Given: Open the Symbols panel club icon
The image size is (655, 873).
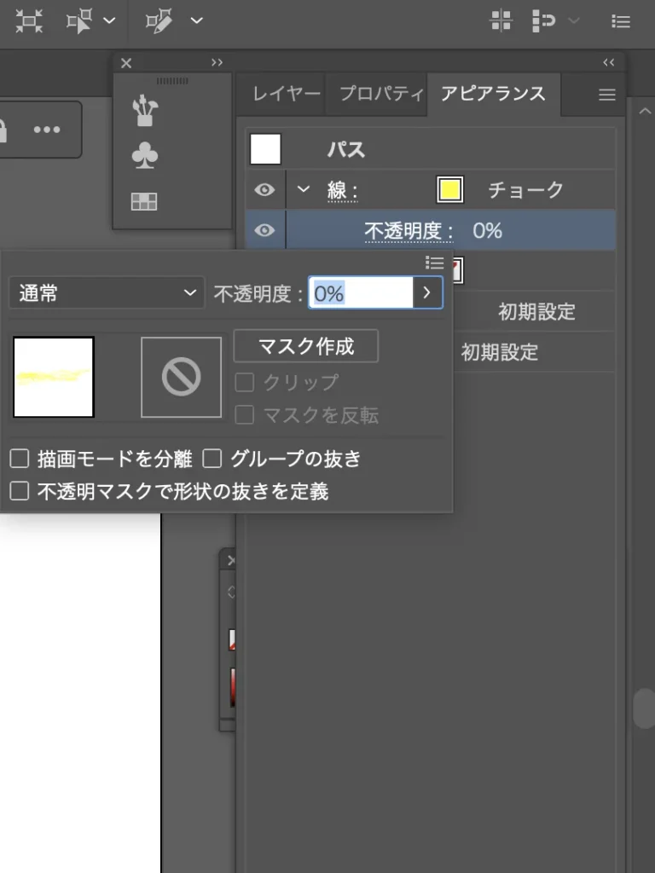Looking at the screenshot, I should pyautogui.click(x=145, y=156).
